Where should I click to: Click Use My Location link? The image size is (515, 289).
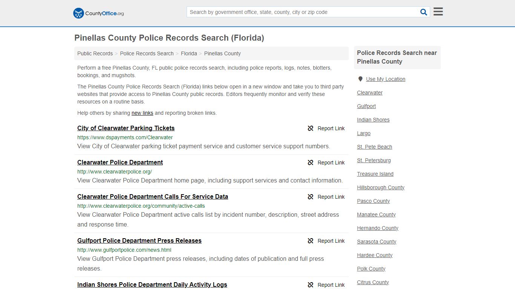point(386,79)
